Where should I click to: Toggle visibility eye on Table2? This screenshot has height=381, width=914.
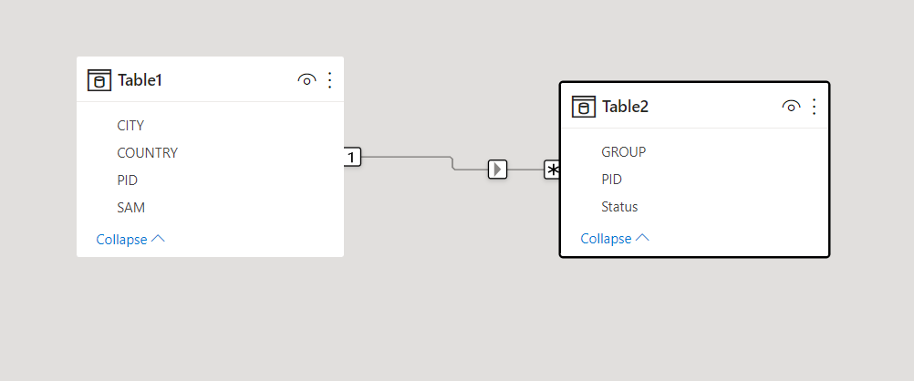pyautogui.click(x=791, y=106)
